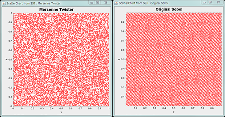Click the y axis label of Mersenne Twister chart
This screenshot has width=225, height=117.
6,59
